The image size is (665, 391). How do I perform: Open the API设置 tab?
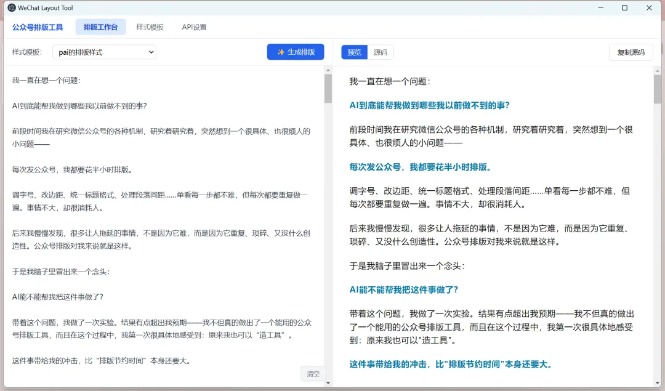194,27
